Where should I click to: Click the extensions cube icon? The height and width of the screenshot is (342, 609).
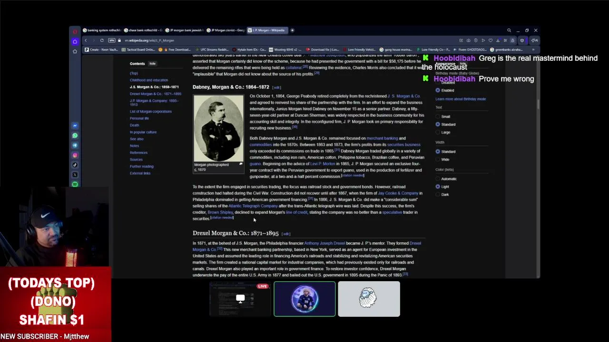click(522, 40)
